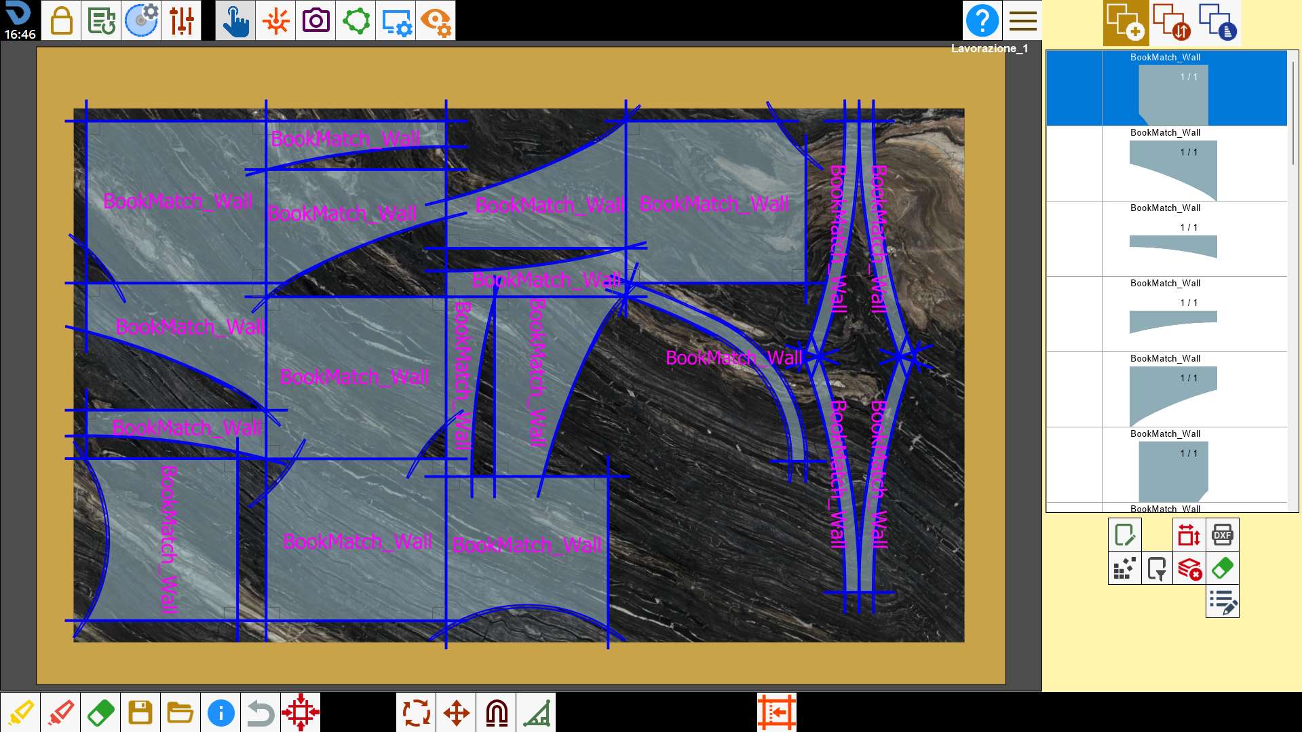Image resolution: width=1302 pixels, height=732 pixels.
Task: Click the blue info button
Action: pyautogui.click(x=221, y=712)
